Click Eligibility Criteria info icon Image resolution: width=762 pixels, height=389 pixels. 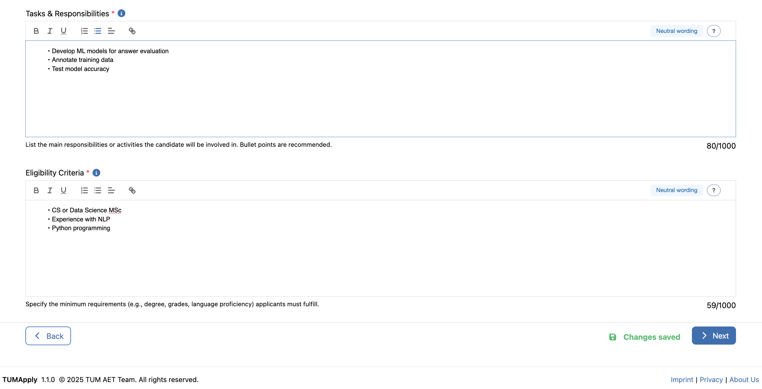click(x=96, y=173)
